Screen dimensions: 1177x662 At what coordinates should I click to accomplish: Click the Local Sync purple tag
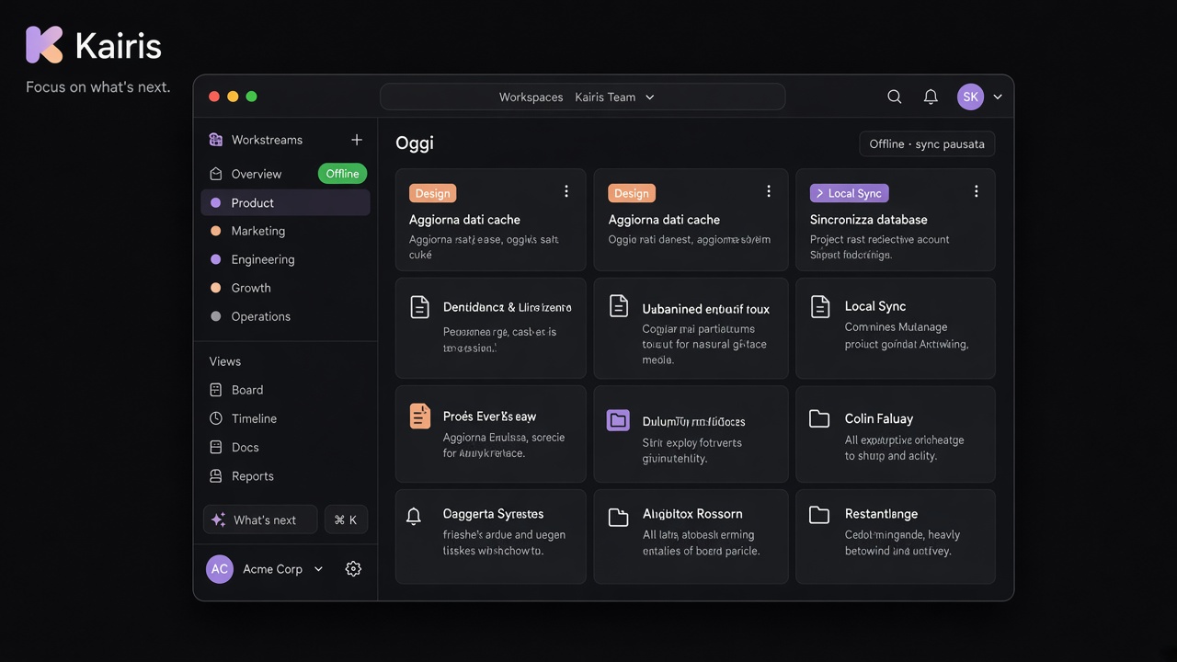pyautogui.click(x=849, y=193)
